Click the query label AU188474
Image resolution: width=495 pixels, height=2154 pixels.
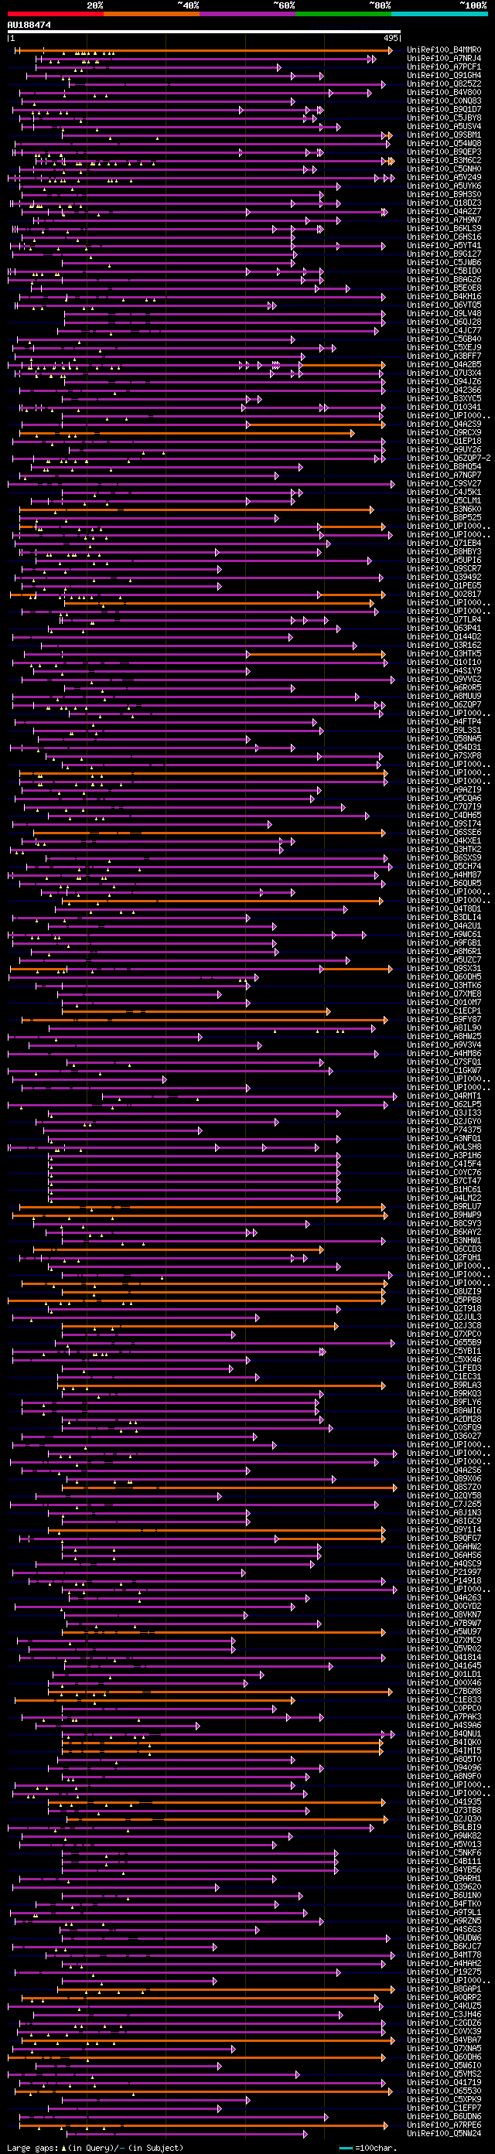(29, 25)
